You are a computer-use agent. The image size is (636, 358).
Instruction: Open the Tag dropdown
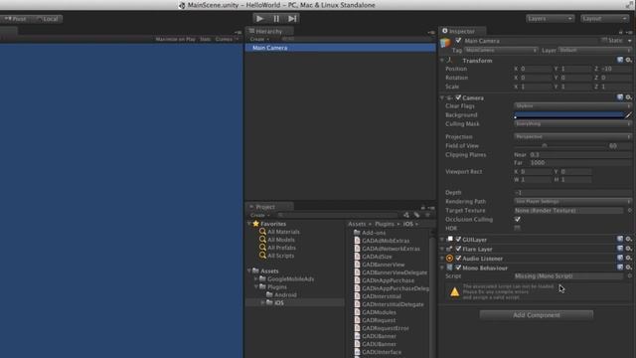[x=501, y=51]
